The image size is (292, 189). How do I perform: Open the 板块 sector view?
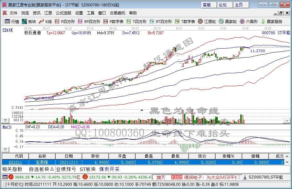[x=29, y=21]
